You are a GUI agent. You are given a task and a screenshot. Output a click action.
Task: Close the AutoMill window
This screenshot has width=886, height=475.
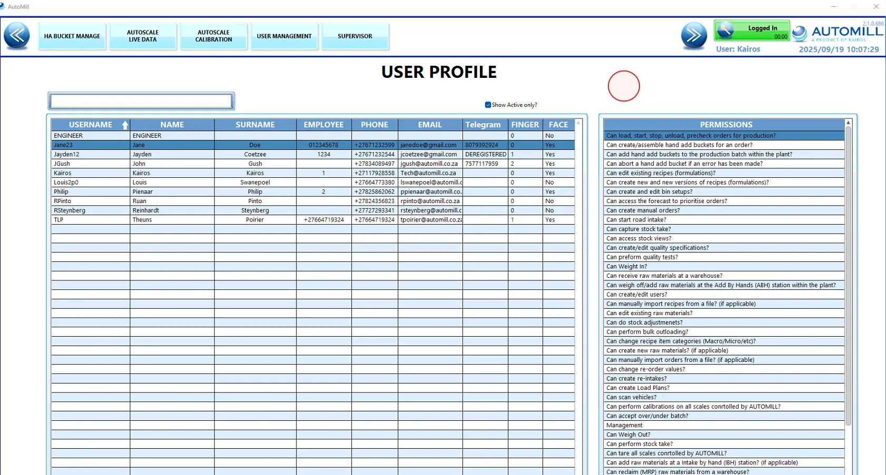(x=876, y=6)
